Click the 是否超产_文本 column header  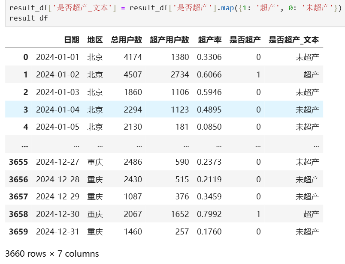click(x=294, y=40)
